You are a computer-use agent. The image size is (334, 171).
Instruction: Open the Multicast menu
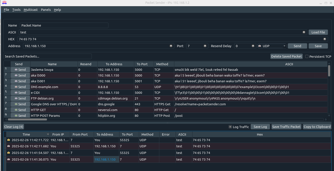[31, 10]
